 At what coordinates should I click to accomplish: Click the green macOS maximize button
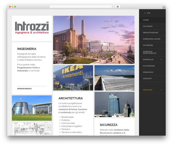[x=15, y=7]
